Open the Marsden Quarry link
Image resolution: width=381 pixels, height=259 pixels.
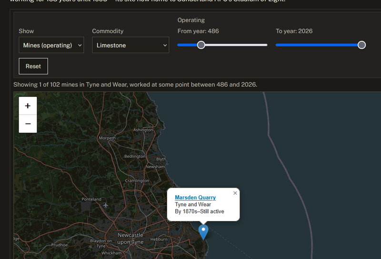coord(195,197)
